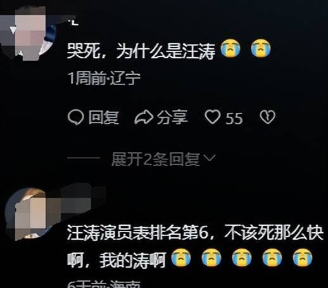Click the first crying emoji in second comment
328x288 pixels.
tap(181, 258)
